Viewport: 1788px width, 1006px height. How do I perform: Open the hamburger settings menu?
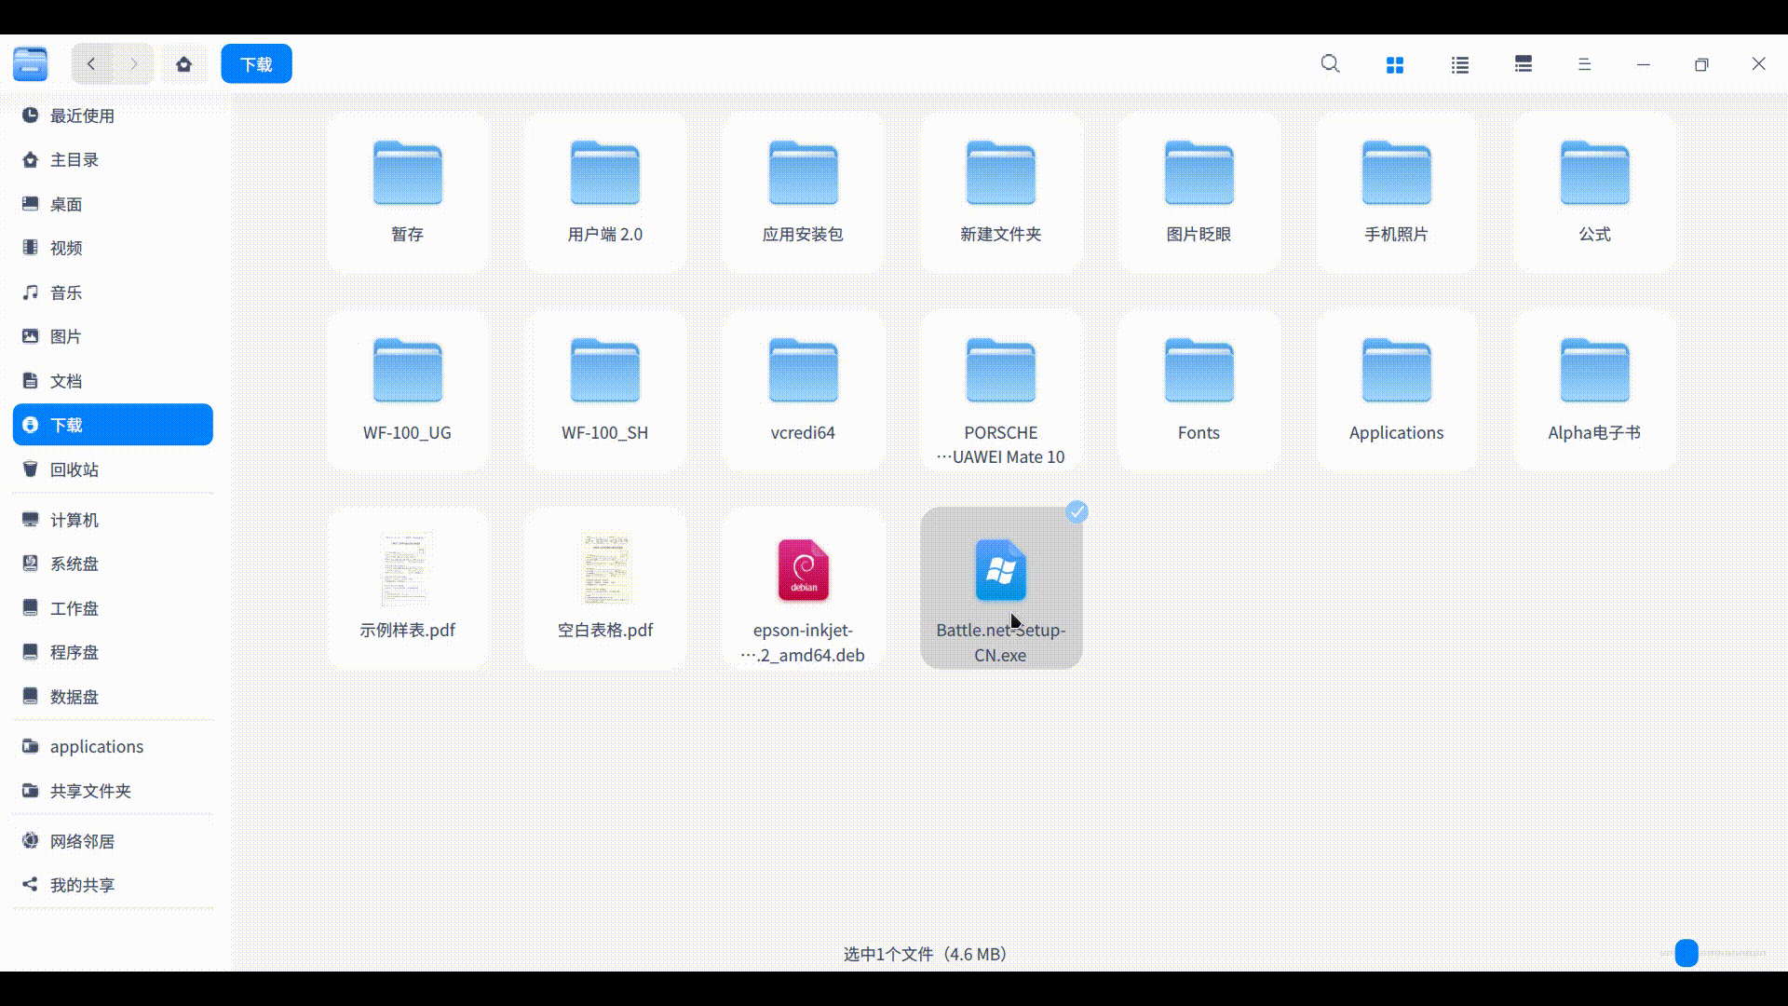1584,64
